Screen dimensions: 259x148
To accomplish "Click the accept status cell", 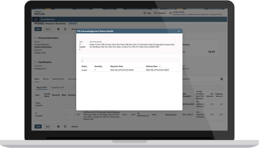I will pyautogui.click(x=84, y=70).
